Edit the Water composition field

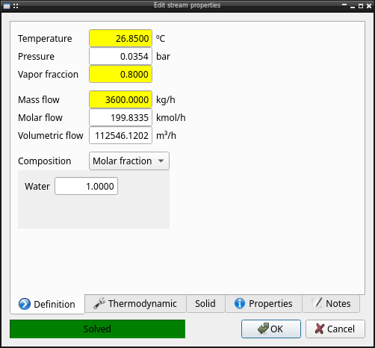86,186
